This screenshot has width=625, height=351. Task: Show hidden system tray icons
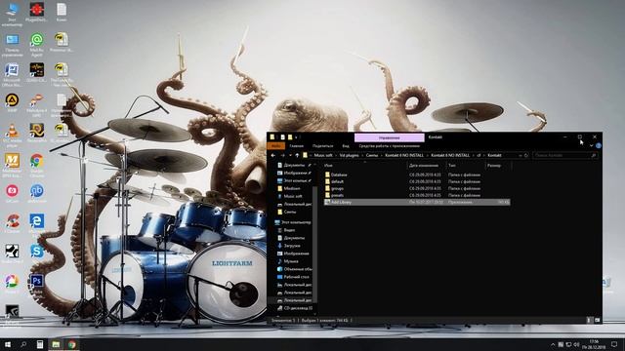pyautogui.click(x=553, y=344)
